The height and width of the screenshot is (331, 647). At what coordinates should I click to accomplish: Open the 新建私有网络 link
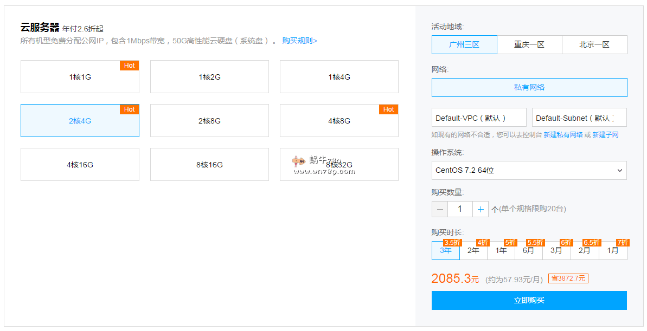point(563,134)
